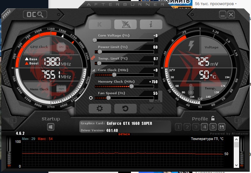Click driver version 461.40 text
This screenshot has width=251, height=173.
tap(112, 130)
